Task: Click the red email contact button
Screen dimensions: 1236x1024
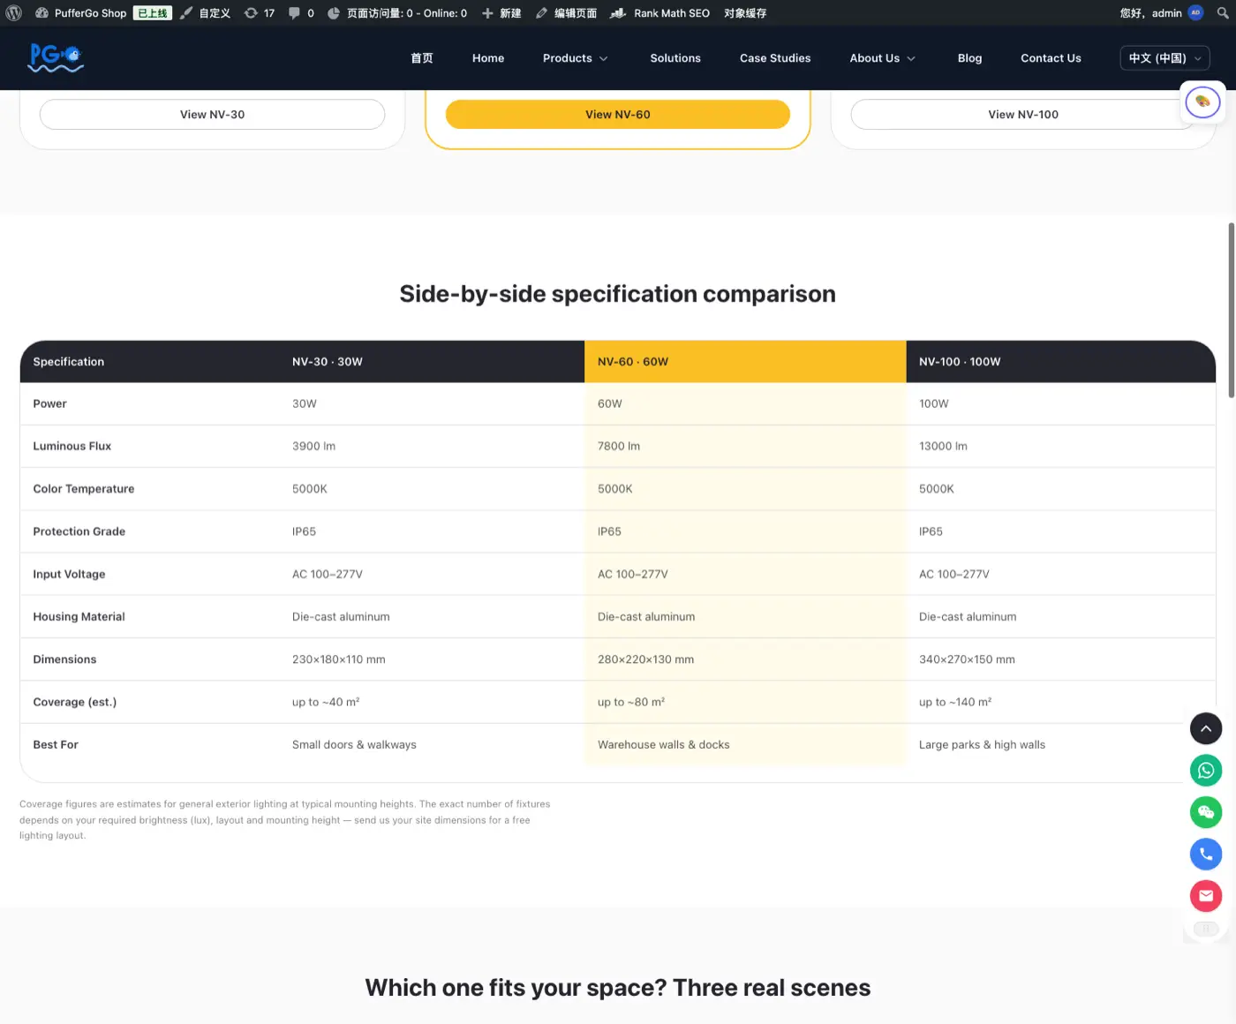Action: click(1206, 896)
